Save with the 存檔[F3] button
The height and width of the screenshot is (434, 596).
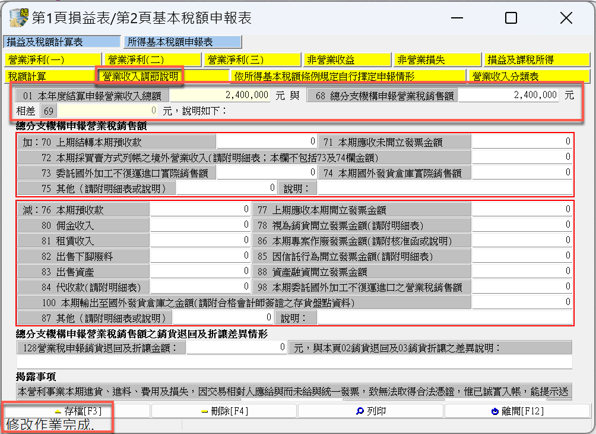pos(78,411)
